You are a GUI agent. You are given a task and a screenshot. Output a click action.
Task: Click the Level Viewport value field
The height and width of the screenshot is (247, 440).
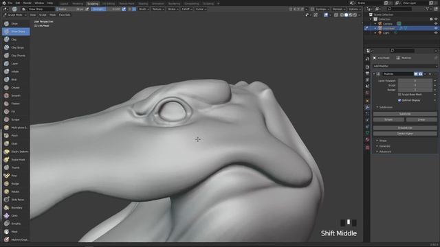tap(415, 81)
